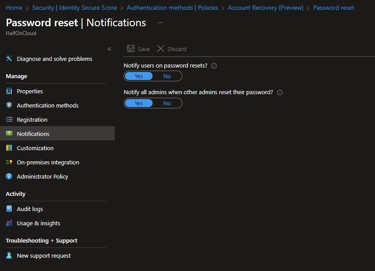Click the Diagnose and solve problems wrench icon
This screenshot has width=375, height=271.
[x=9, y=59]
